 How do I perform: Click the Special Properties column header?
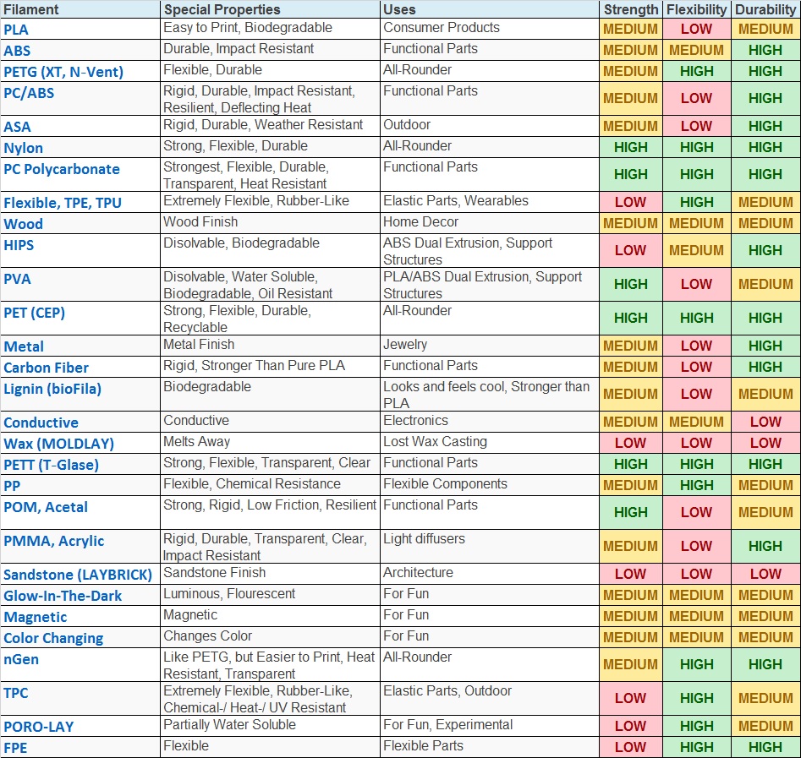222,9
